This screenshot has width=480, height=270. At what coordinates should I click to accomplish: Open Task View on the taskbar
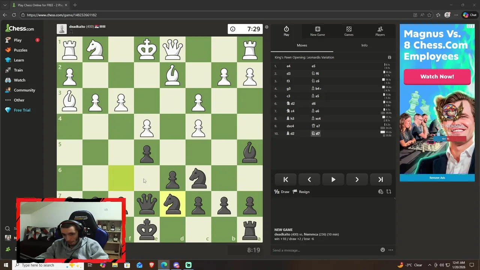(90, 265)
